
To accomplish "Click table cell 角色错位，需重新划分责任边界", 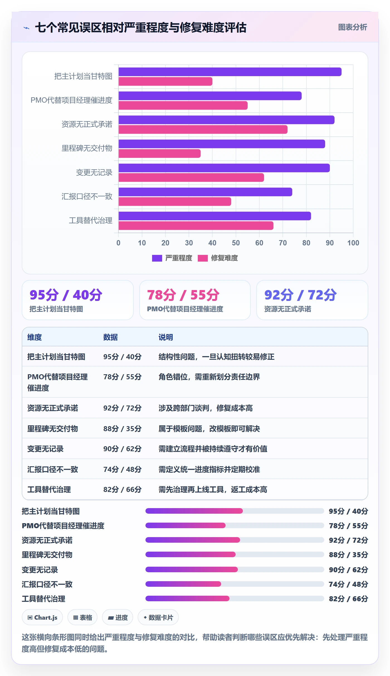I will pyautogui.click(x=209, y=377).
